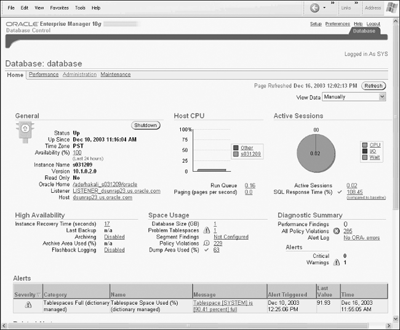Click the Policy Violations 229 link
This screenshot has height=330, width=400.
click(x=218, y=243)
